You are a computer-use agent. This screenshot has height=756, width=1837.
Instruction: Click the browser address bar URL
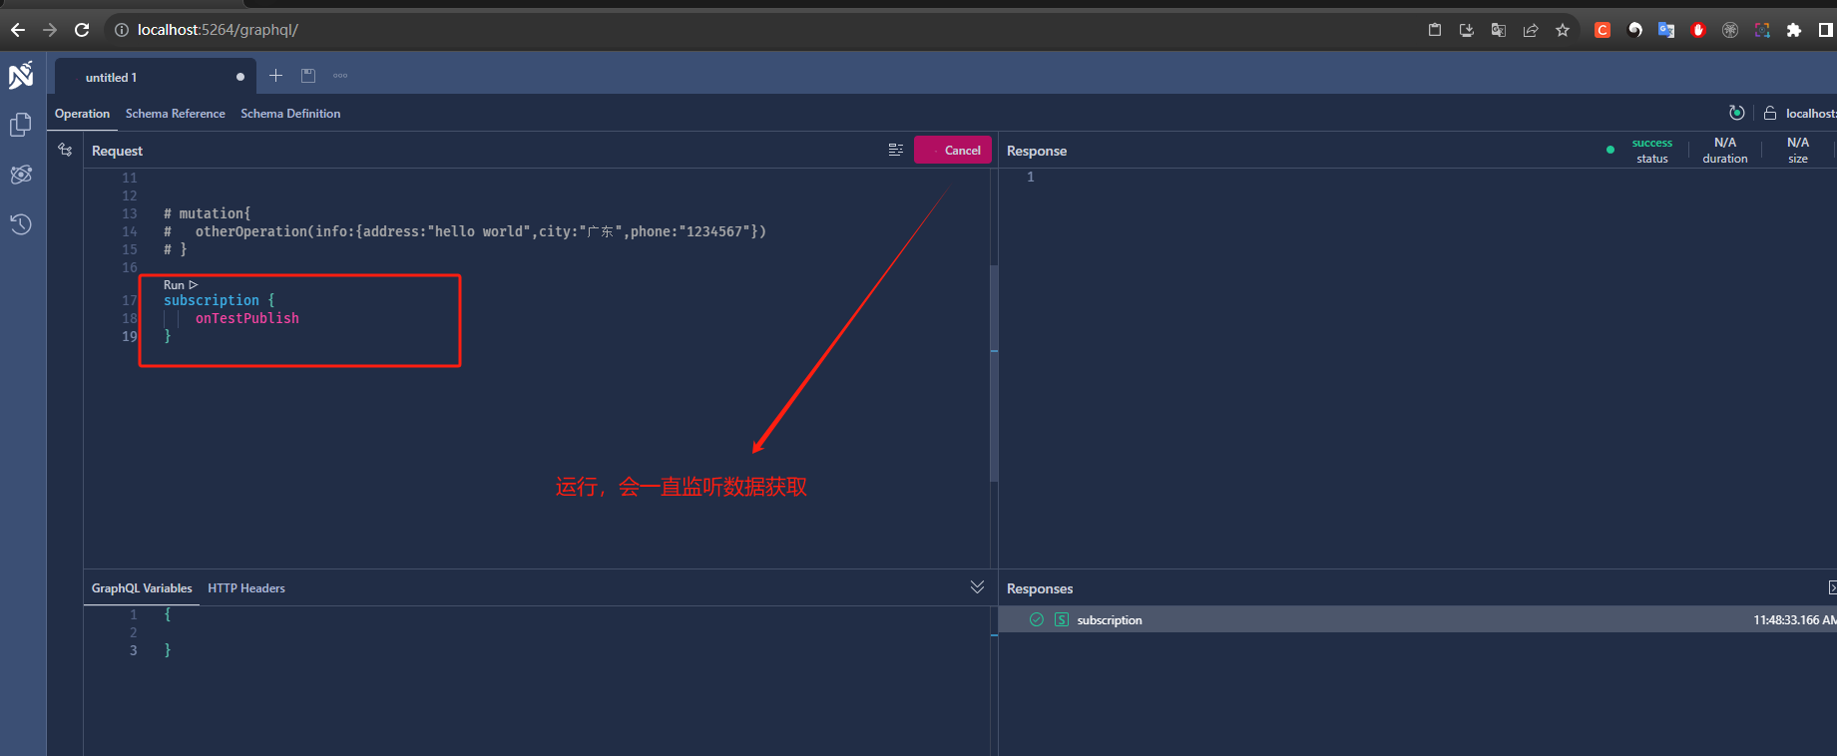(218, 30)
